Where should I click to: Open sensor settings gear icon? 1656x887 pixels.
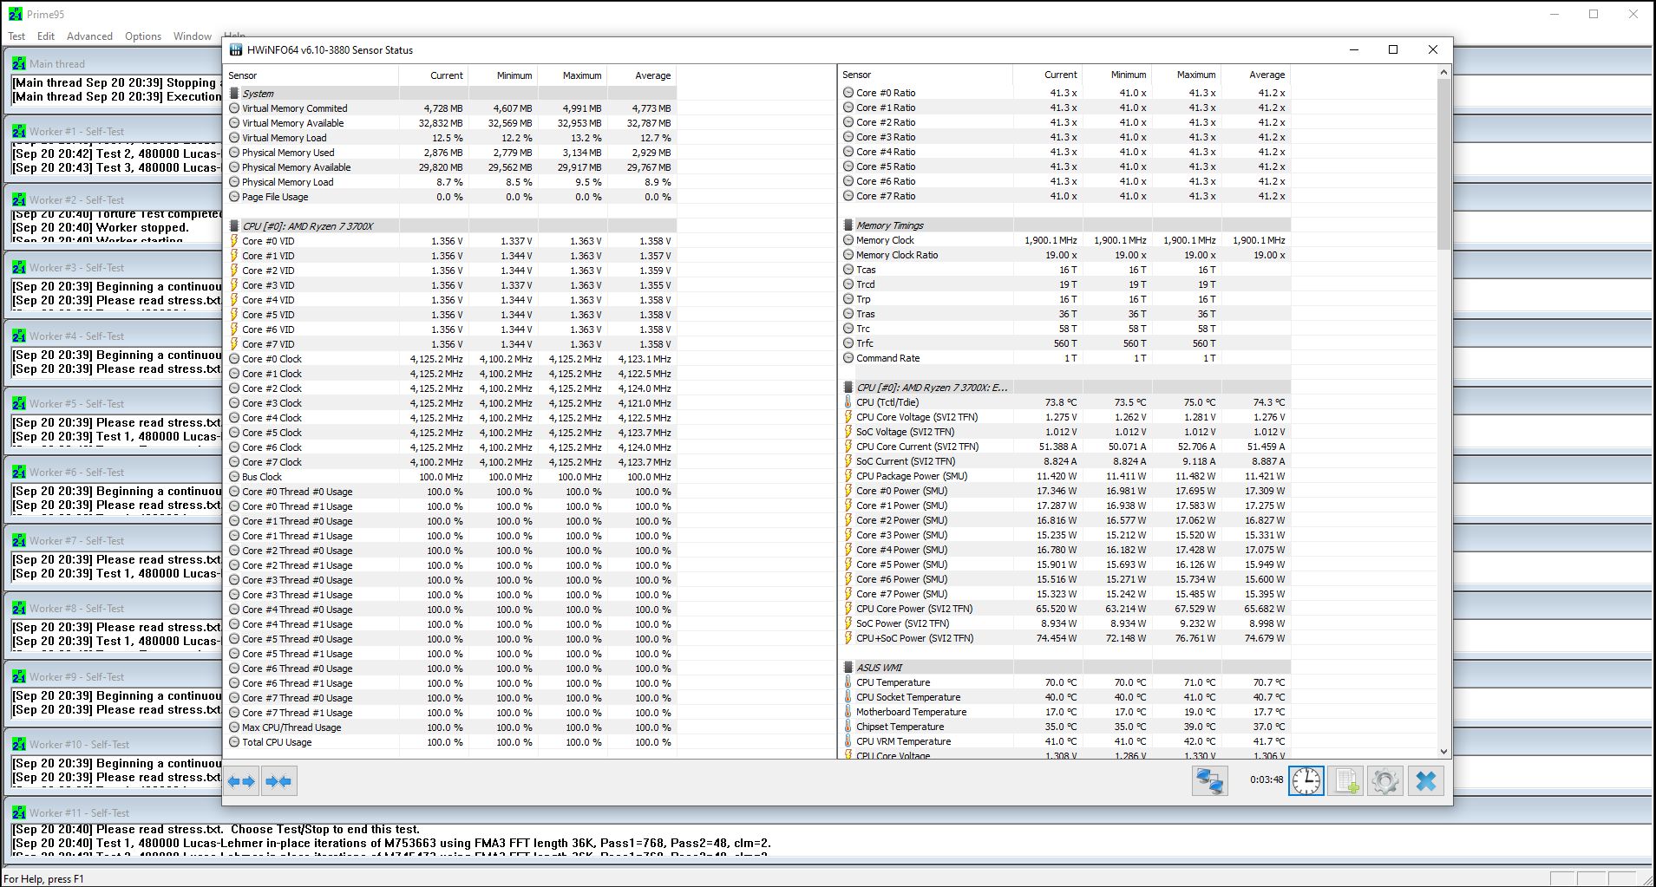pos(1384,781)
